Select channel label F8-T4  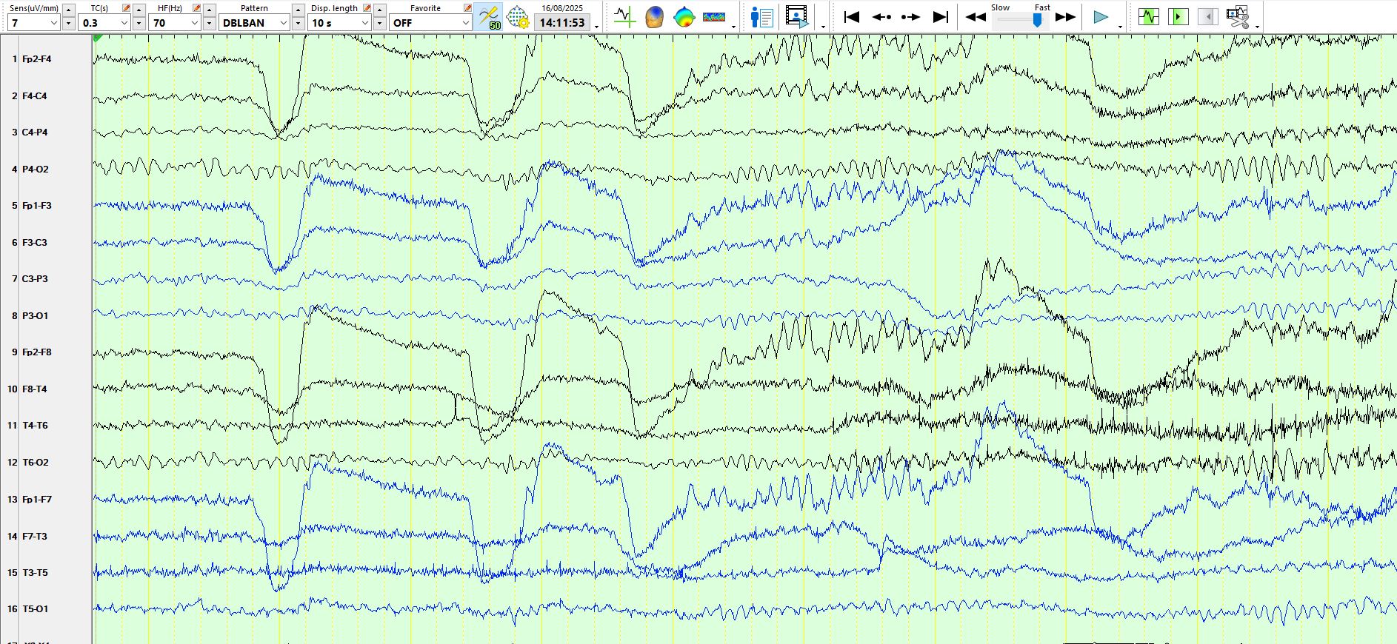pos(35,389)
